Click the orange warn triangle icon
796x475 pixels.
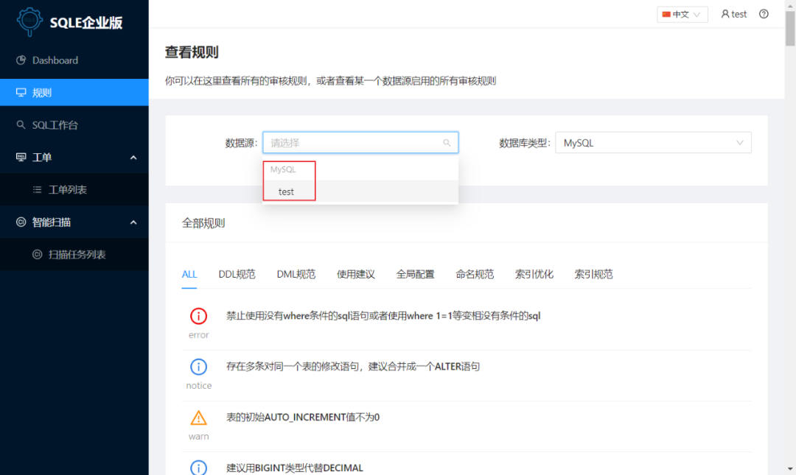pyautogui.click(x=198, y=417)
